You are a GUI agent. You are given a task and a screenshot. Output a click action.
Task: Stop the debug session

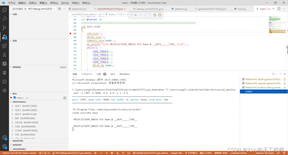tap(160, 15)
